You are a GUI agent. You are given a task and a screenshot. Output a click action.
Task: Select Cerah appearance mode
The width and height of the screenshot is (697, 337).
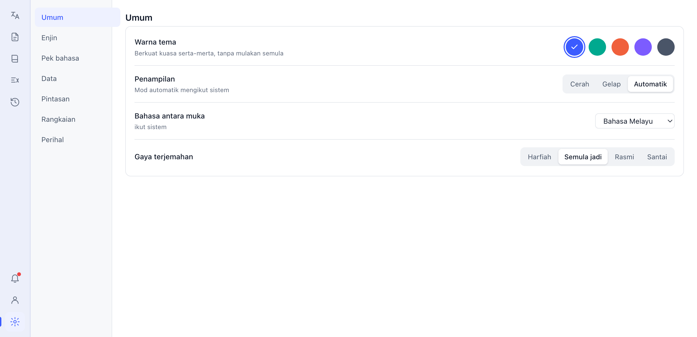[x=580, y=84]
